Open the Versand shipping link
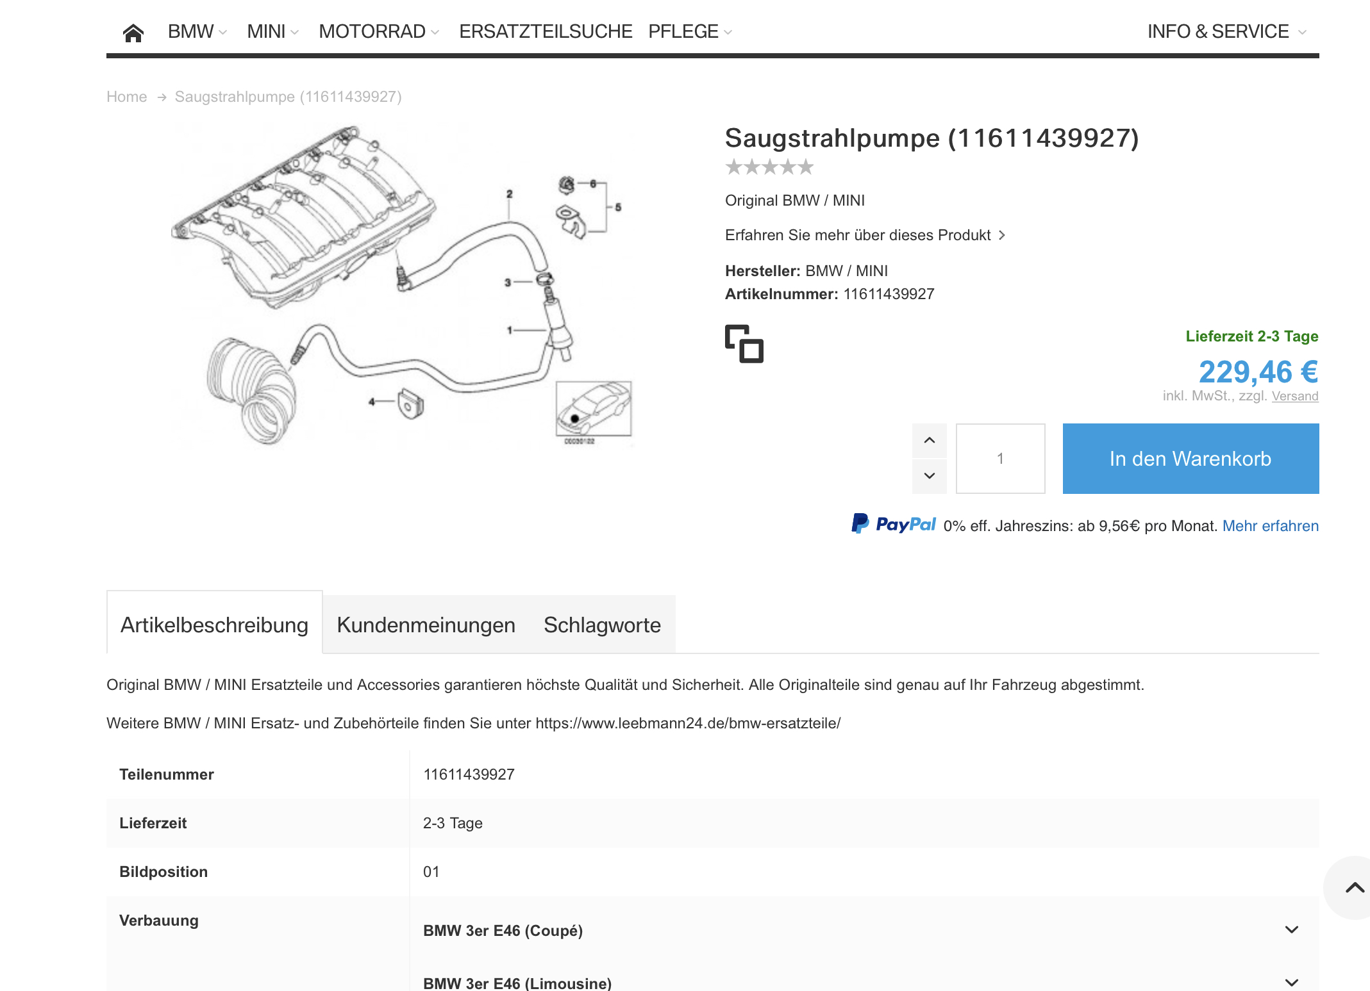1370x991 pixels. 1295,396
